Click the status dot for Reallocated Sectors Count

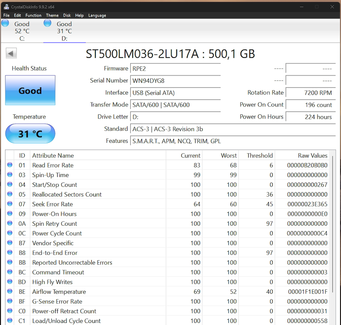[10, 194]
